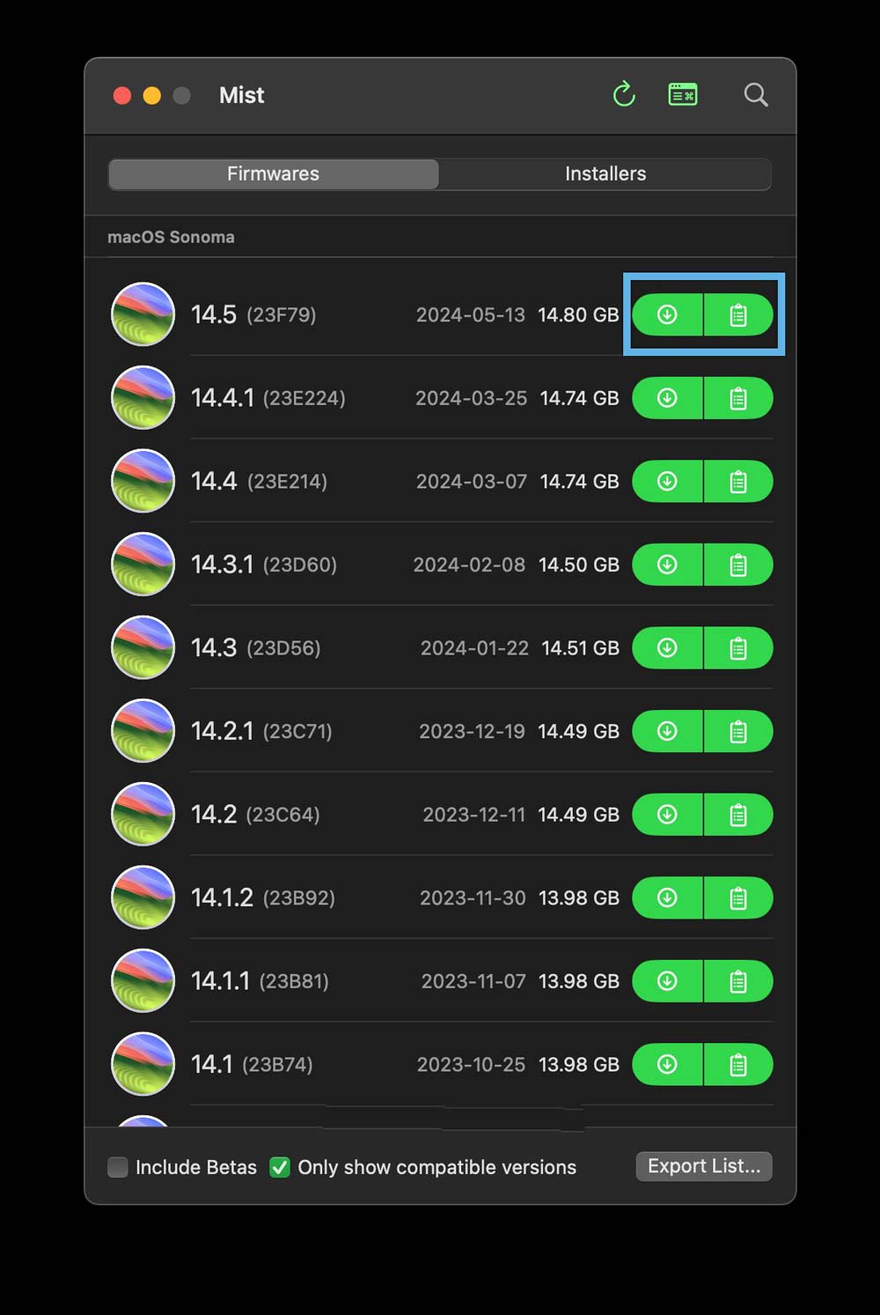
Task: Minimize the Mist window with the yellow button
Action: click(x=152, y=95)
